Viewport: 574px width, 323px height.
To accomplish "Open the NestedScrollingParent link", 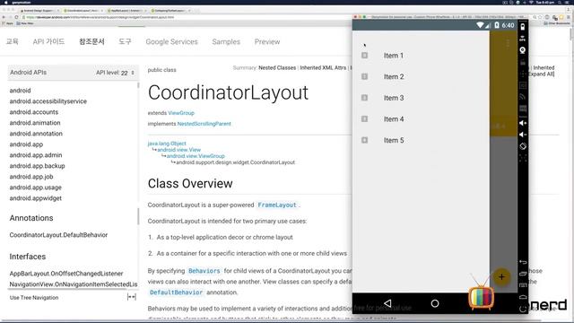I will (x=204, y=124).
